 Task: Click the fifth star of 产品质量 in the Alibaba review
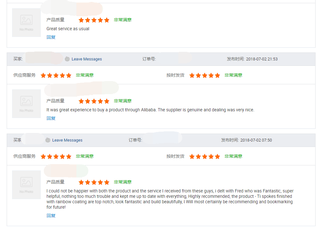coord(107,101)
